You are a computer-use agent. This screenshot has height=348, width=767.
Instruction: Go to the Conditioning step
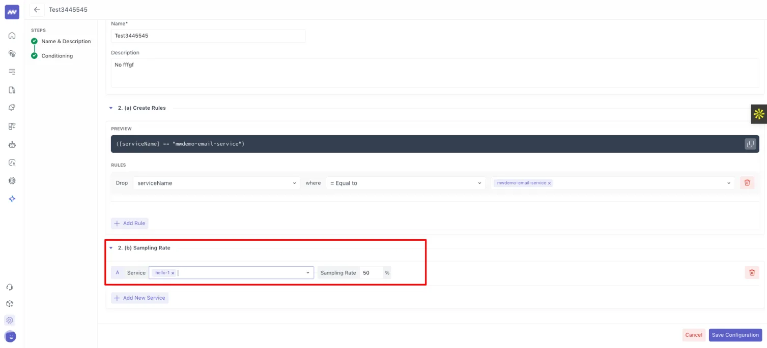tap(57, 56)
